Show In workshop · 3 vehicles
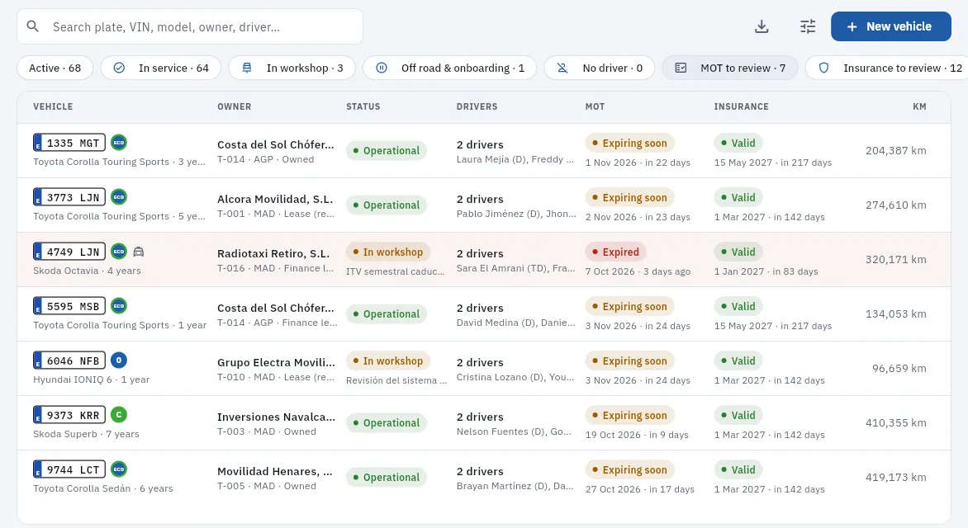Image resolution: width=968 pixels, height=528 pixels. click(x=292, y=68)
